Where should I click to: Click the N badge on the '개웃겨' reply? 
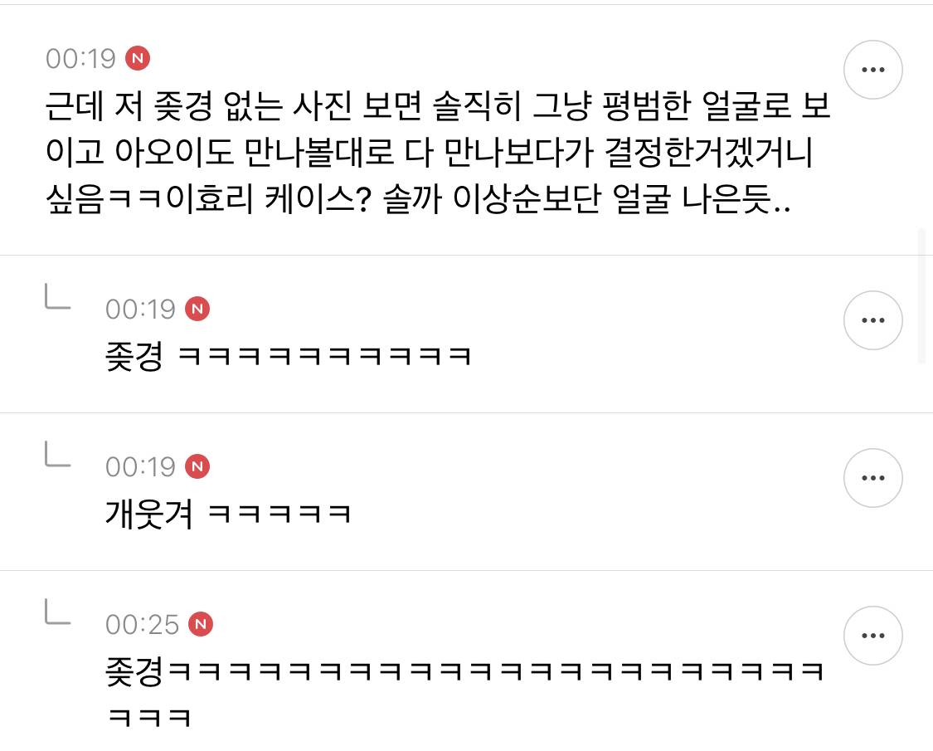pyautogui.click(x=197, y=466)
